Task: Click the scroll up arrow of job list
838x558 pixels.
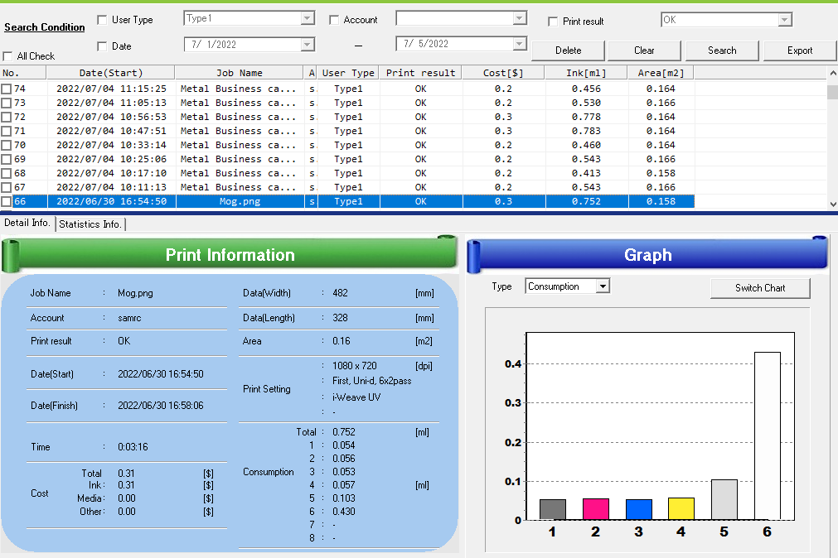Action: pyautogui.click(x=833, y=73)
